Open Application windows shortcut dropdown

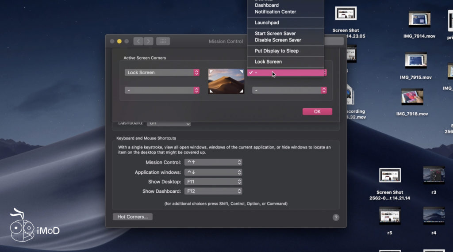[213, 172]
